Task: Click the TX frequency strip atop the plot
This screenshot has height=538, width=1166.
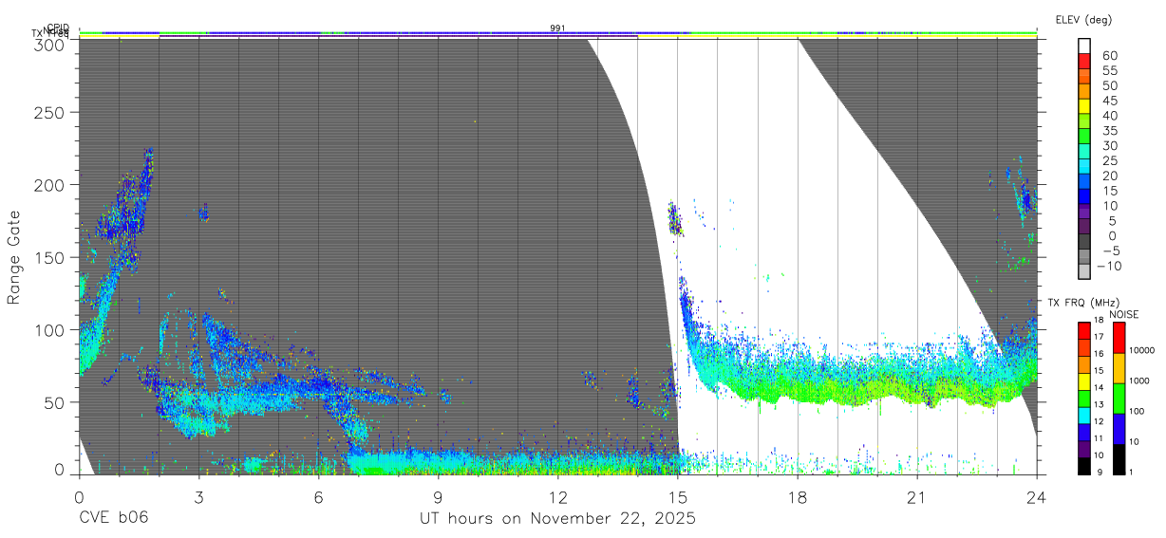Action: (557, 36)
